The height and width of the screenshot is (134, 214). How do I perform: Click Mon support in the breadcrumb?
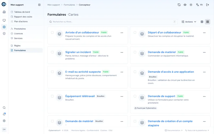54,5
